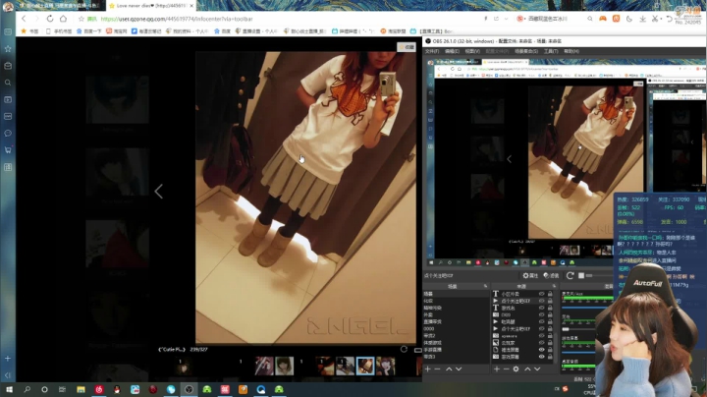Open source 属性 properties in OBS

[530, 276]
